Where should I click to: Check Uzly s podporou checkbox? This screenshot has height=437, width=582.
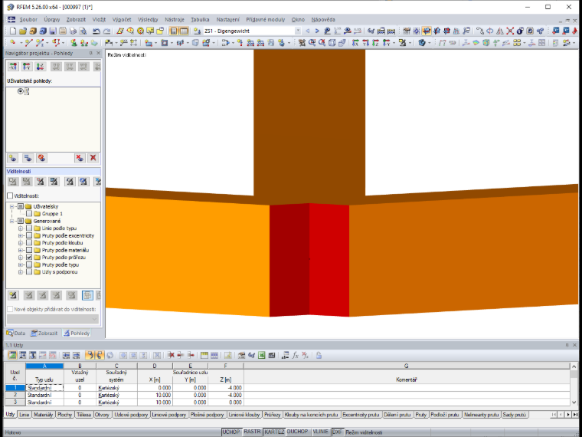[x=29, y=272]
